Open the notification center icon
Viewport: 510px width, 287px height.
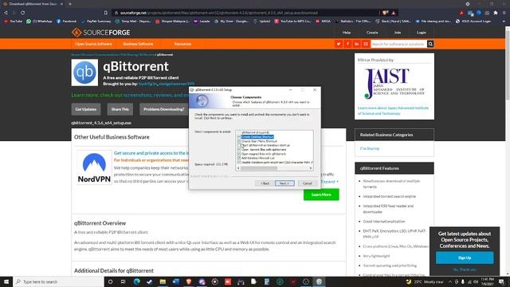[501, 281]
